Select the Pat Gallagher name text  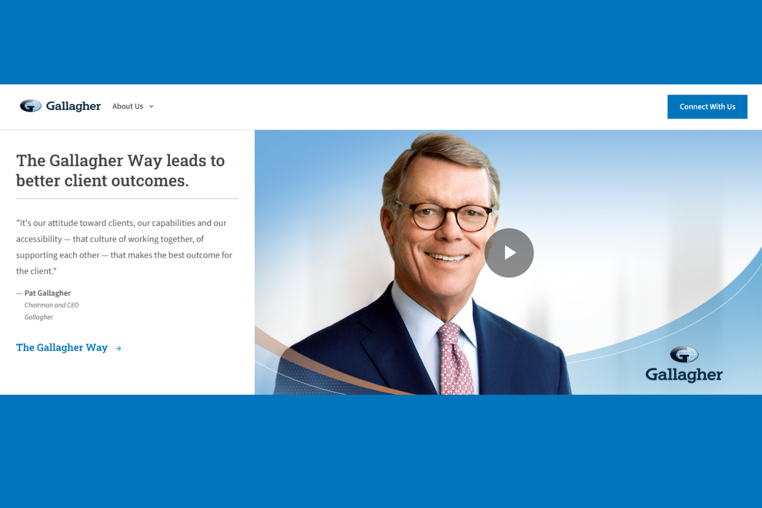pyautogui.click(x=47, y=293)
